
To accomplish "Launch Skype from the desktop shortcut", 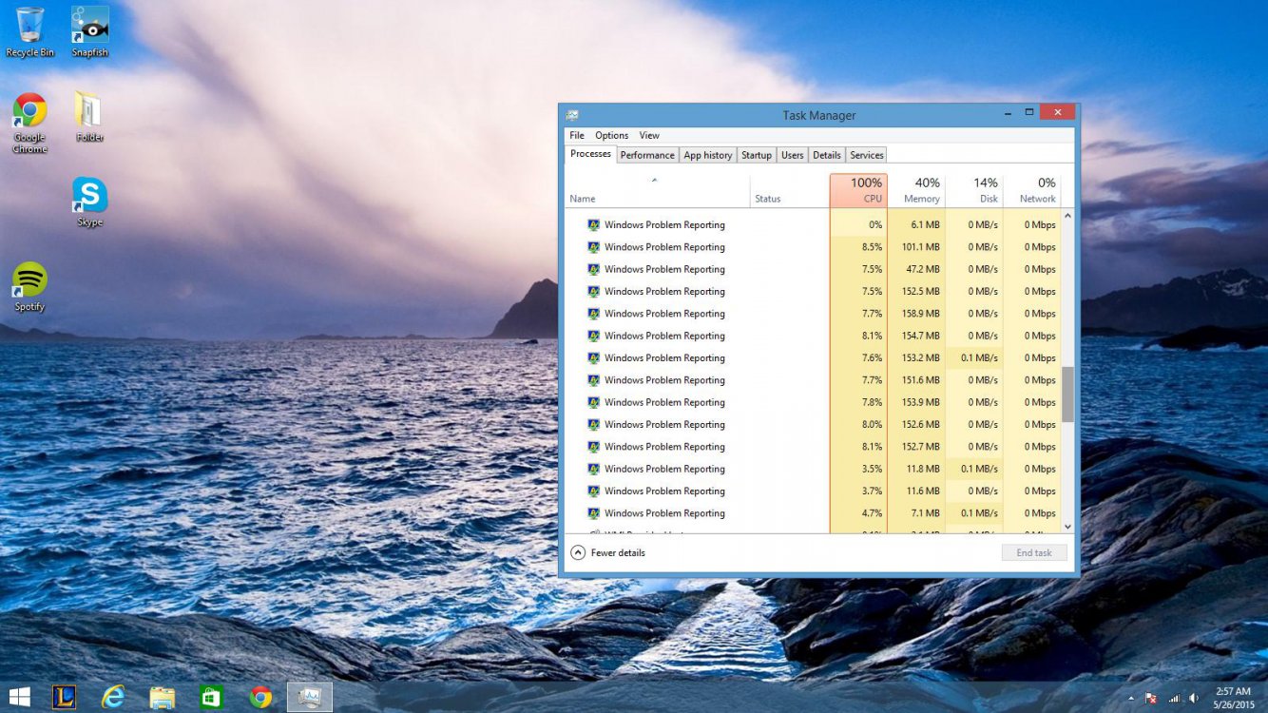I will click(x=89, y=201).
